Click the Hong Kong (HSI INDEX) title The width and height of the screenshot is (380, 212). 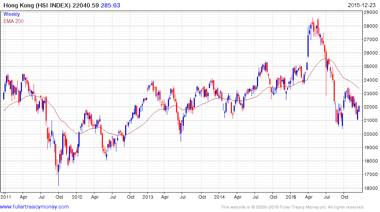(x=37, y=5)
